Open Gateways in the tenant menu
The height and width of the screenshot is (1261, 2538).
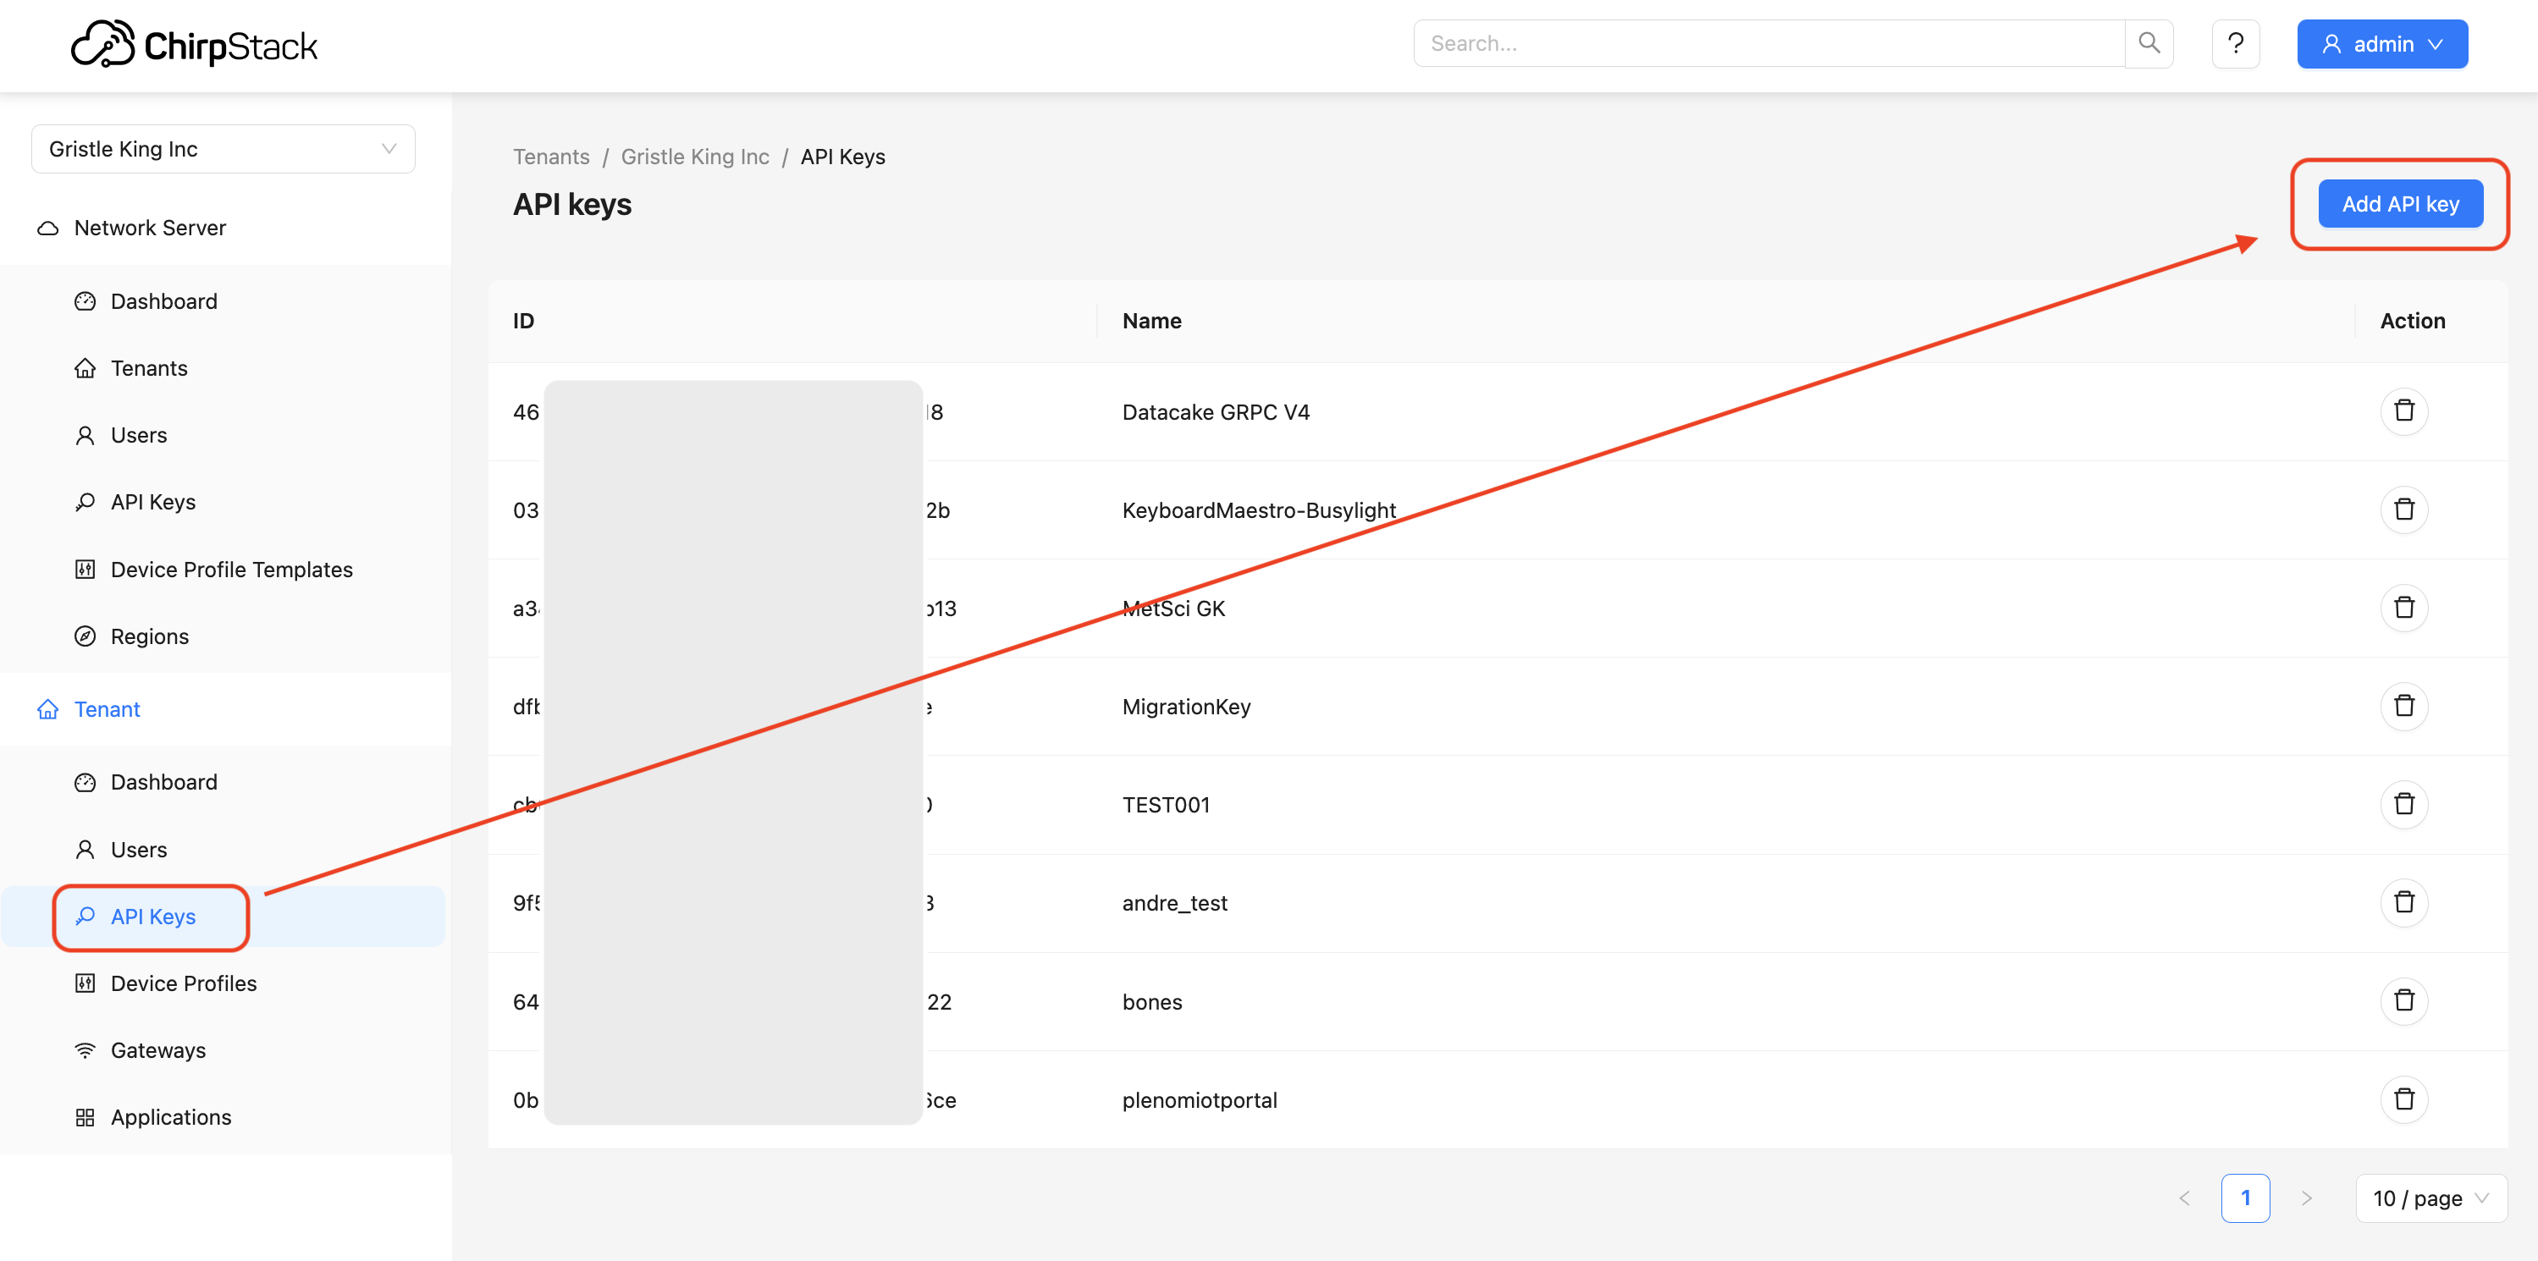157,1050
